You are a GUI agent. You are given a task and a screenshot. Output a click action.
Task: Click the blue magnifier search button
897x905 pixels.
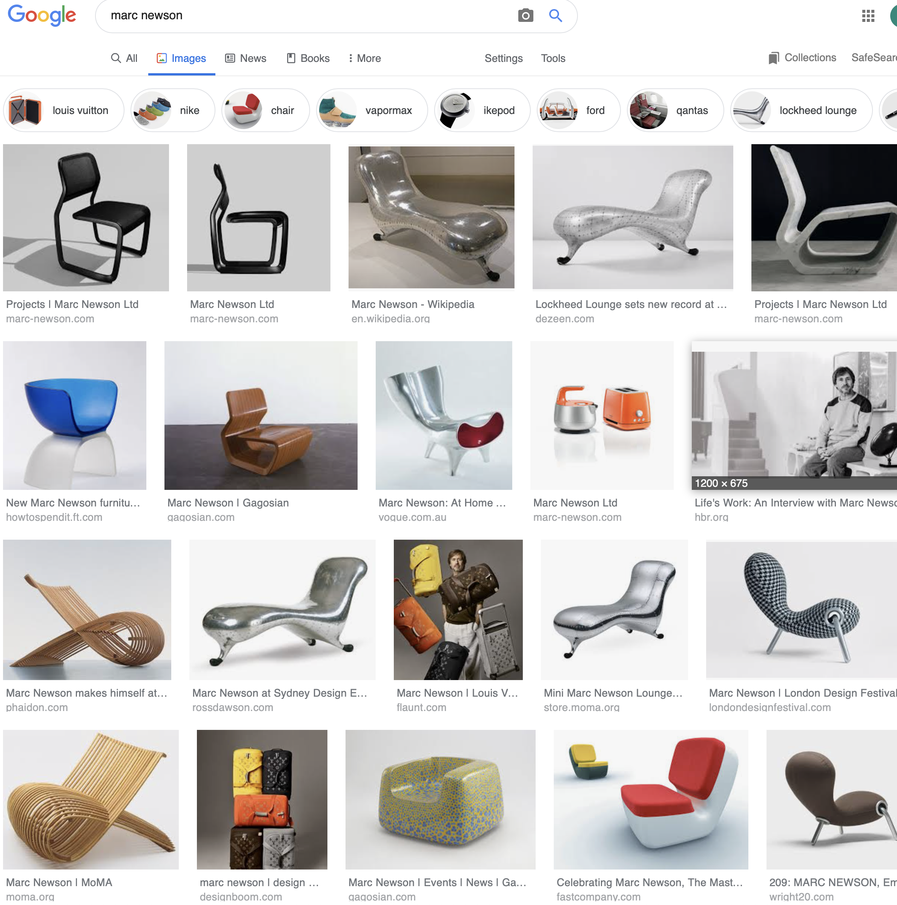click(x=555, y=15)
